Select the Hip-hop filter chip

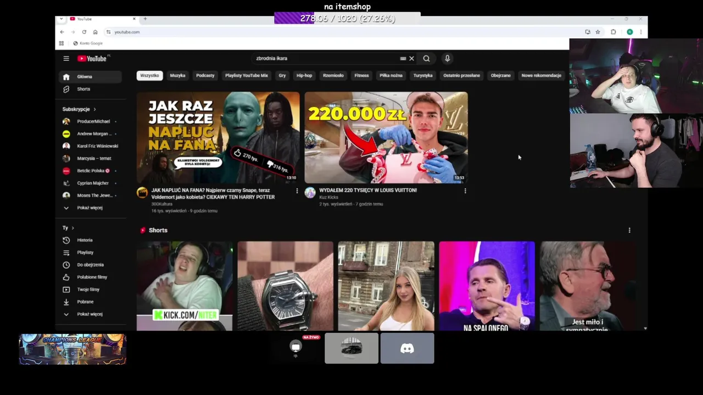304,76
